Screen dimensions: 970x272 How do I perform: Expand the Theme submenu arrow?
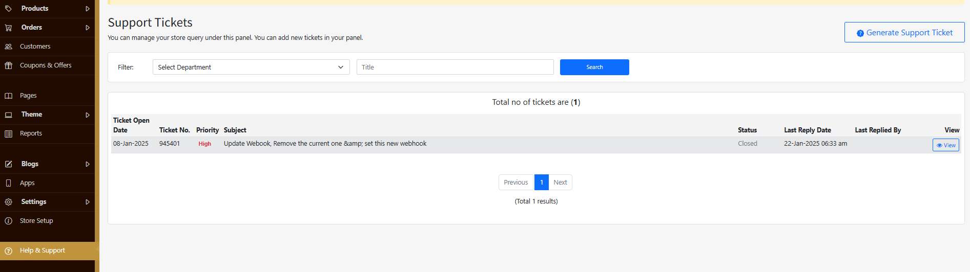point(88,115)
